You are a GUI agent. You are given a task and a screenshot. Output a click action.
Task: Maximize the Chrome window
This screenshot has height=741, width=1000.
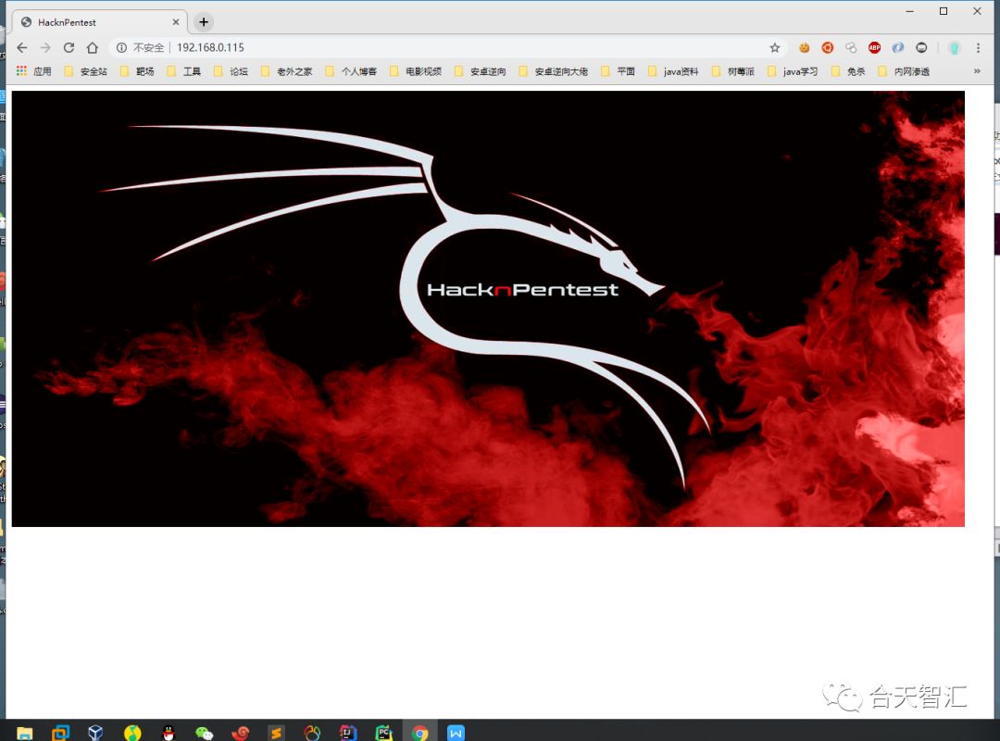click(x=944, y=11)
